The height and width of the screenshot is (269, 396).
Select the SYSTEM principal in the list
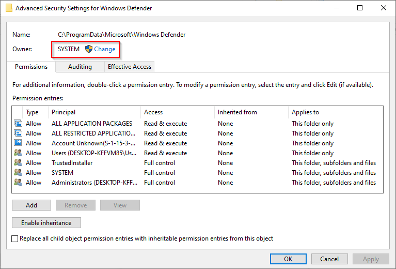coord(62,173)
